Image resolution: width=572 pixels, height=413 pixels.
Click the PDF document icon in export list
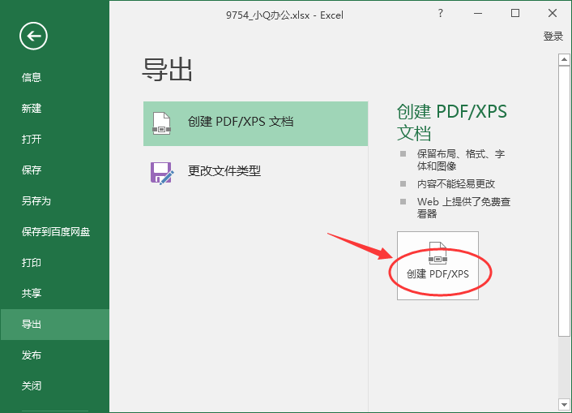(x=161, y=123)
